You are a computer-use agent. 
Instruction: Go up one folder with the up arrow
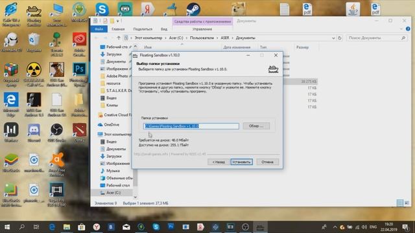click(119, 38)
